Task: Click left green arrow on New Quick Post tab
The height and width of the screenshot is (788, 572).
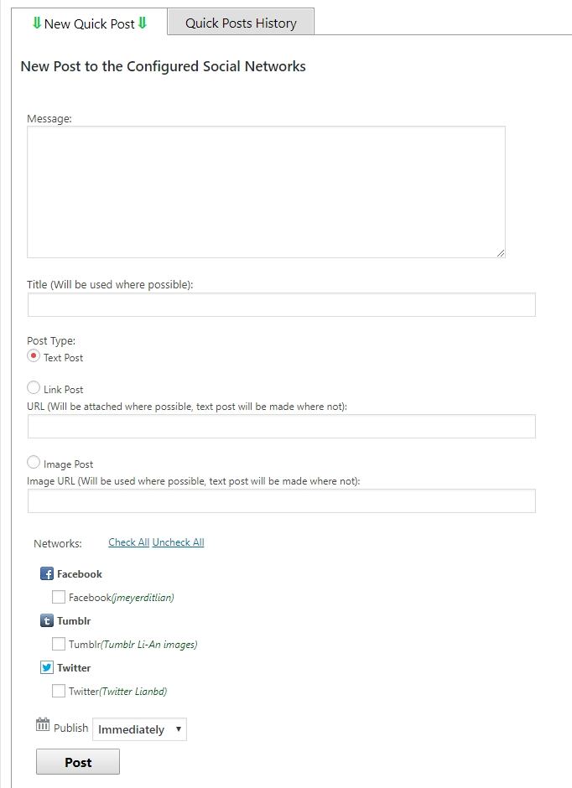Action: tap(37, 23)
